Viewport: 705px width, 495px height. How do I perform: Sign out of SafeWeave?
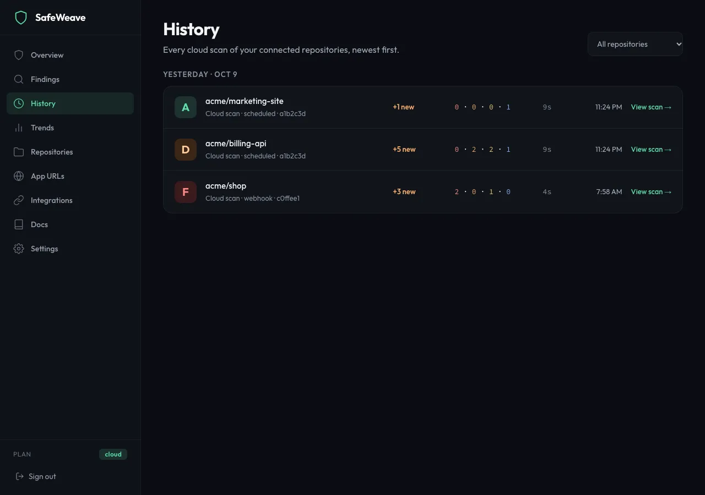(36, 476)
